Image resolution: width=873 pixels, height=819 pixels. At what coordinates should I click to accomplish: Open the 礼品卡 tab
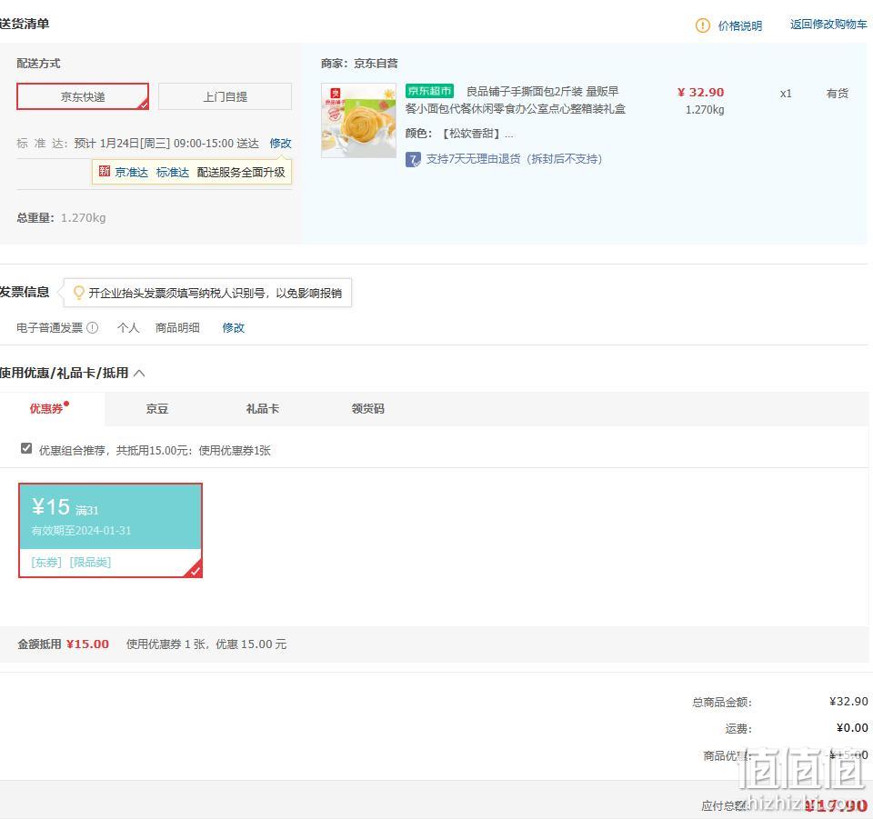pyautogui.click(x=262, y=409)
